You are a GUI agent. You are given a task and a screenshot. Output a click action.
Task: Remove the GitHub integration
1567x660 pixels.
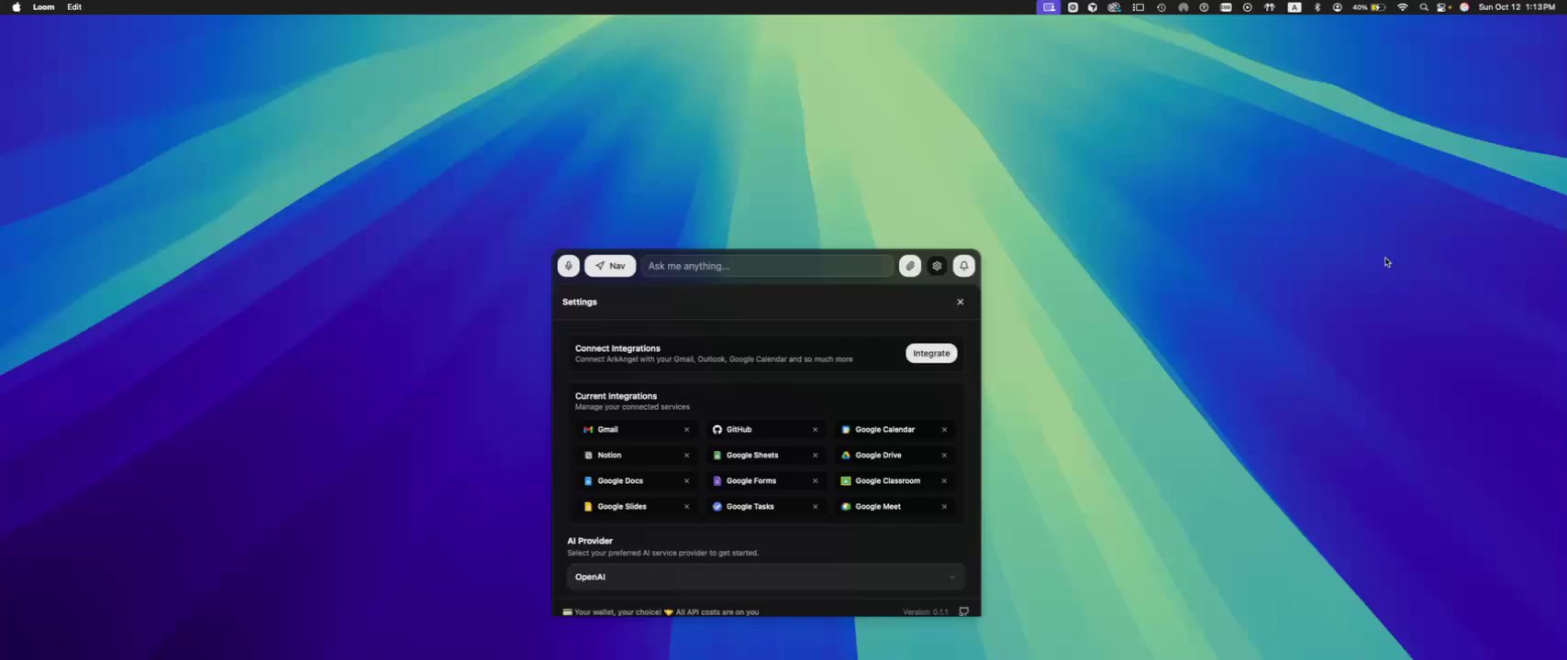(815, 429)
